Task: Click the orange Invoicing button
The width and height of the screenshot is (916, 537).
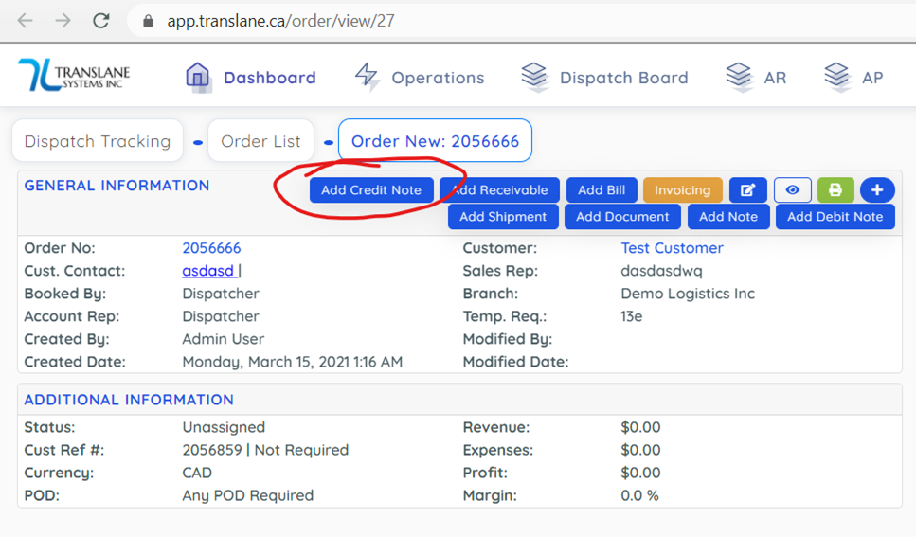Action: click(682, 190)
